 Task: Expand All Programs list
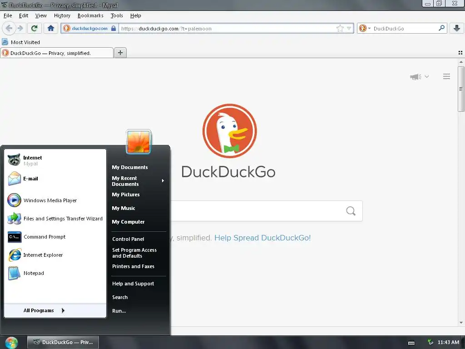[55, 310]
